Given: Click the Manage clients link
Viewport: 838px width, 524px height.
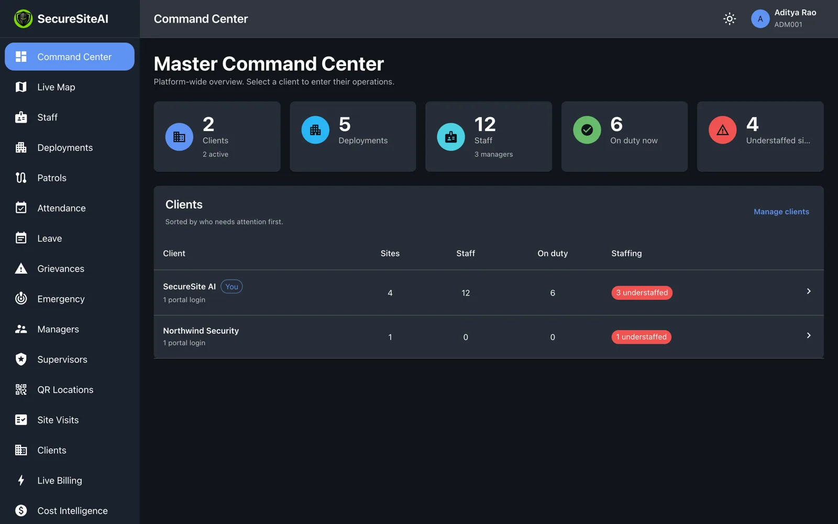Looking at the screenshot, I should (781, 212).
